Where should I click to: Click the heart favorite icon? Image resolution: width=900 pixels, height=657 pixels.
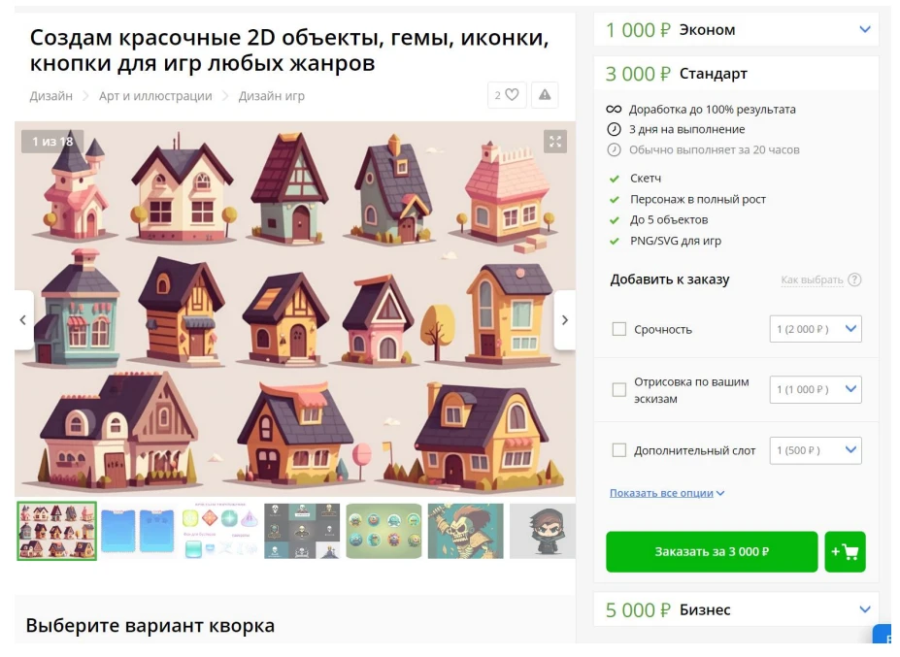click(512, 95)
